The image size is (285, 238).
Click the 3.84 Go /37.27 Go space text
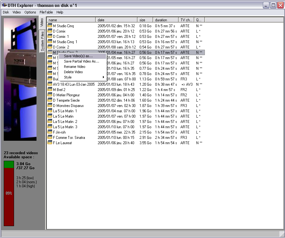coord(25,166)
